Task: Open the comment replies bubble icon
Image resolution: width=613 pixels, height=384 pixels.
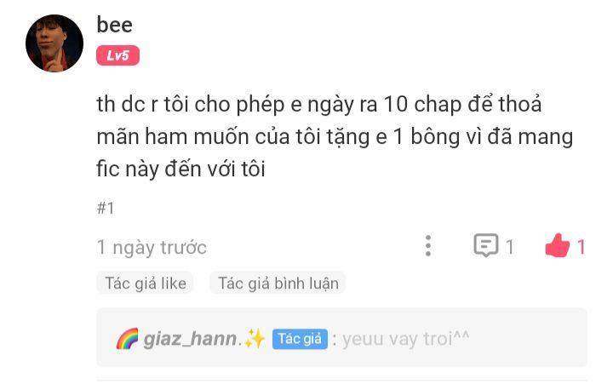Action: point(486,245)
